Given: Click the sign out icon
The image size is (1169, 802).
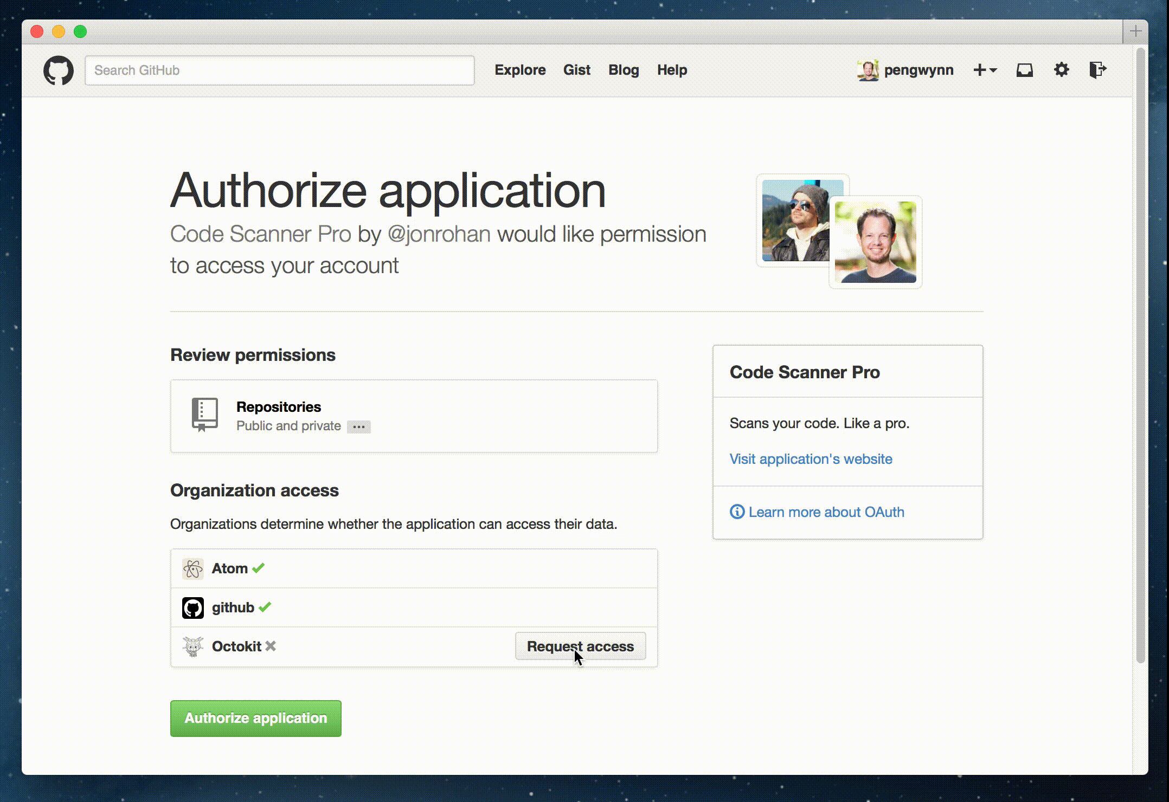Looking at the screenshot, I should [x=1097, y=70].
